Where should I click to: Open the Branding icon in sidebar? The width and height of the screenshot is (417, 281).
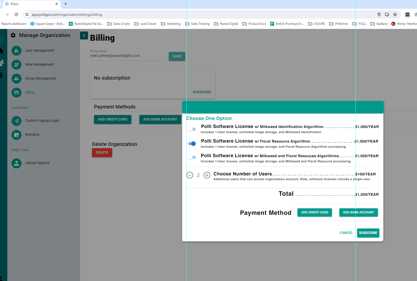[16, 135]
